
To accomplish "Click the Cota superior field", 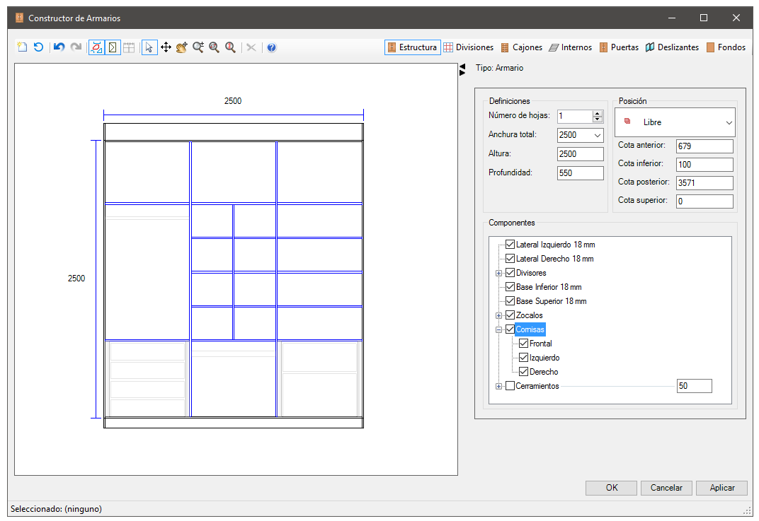I will pos(704,201).
